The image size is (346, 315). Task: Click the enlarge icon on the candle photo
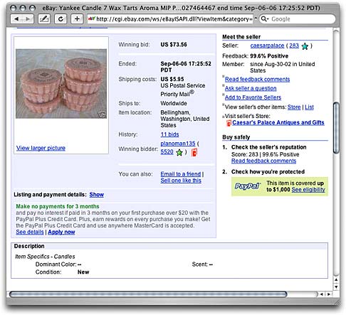click(x=103, y=114)
